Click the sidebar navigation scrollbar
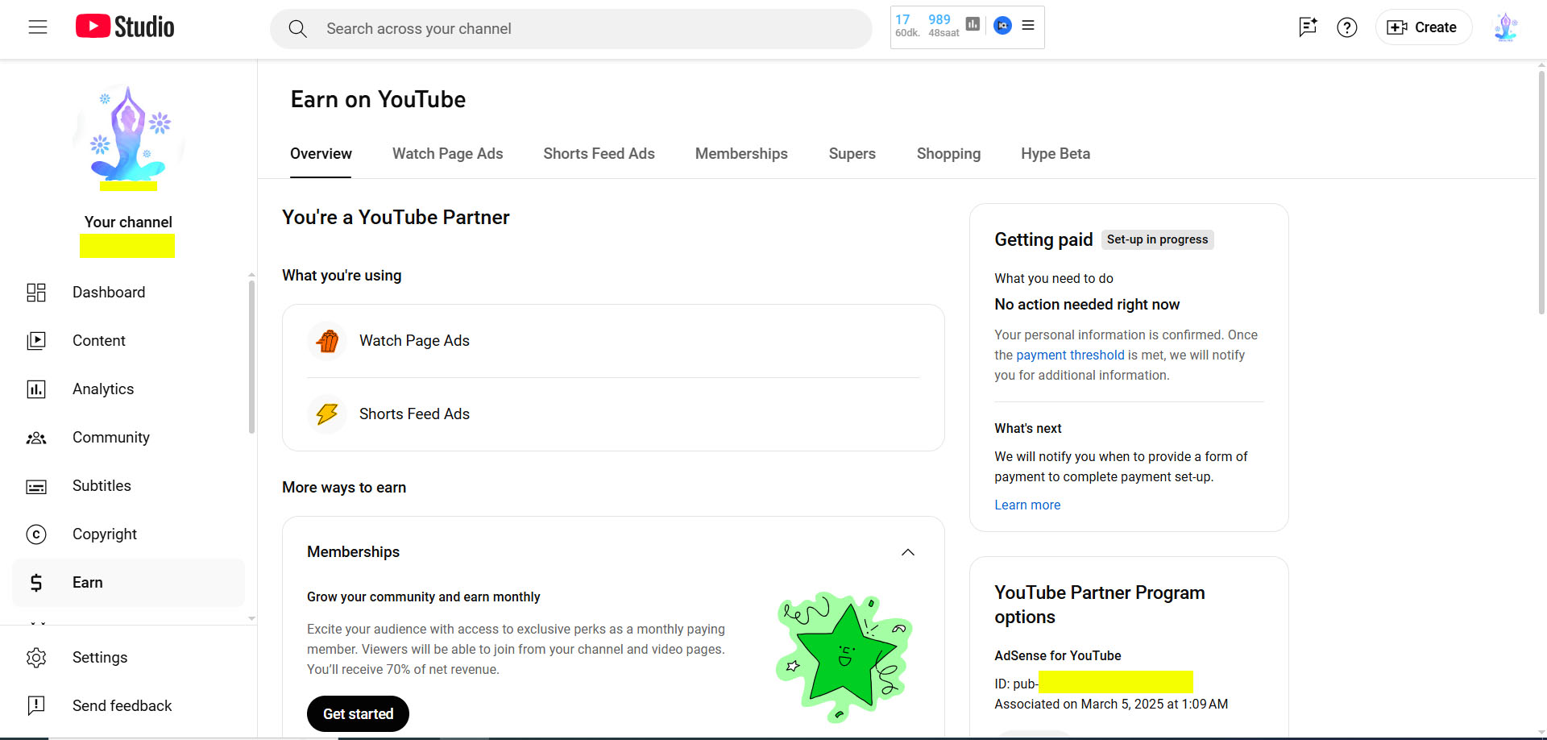This screenshot has height=740, width=1547. click(251, 357)
